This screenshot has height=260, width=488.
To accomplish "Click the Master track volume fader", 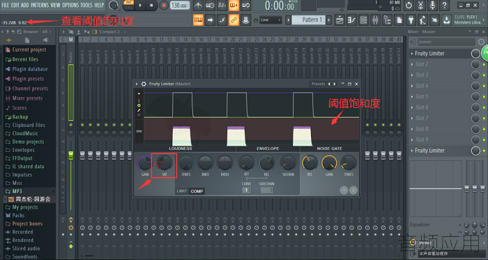I will point(71,156).
